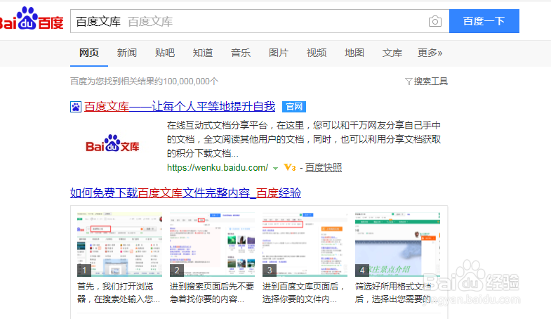Open the 地图 tab
The height and width of the screenshot is (319, 551).
[x=354, y=53]
